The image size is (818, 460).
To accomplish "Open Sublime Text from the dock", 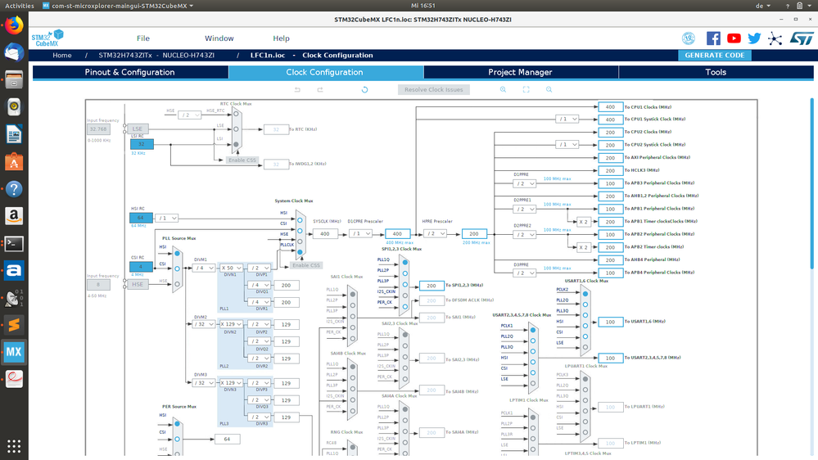I will click(x=14, y=325).
